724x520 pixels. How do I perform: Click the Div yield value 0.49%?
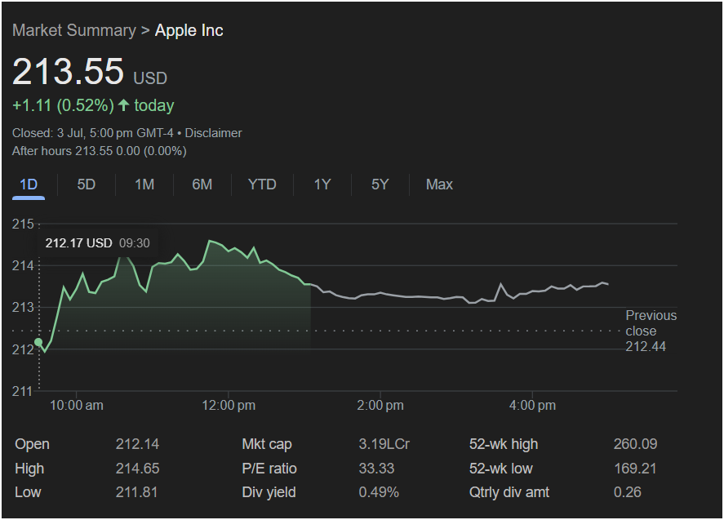379,492
